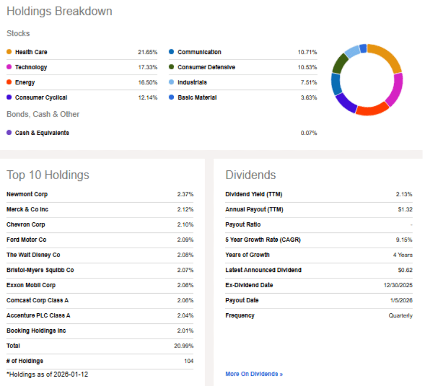Click the red Energy donut chart segment
The height and width of the screenshot is (386, 423).
372,109
